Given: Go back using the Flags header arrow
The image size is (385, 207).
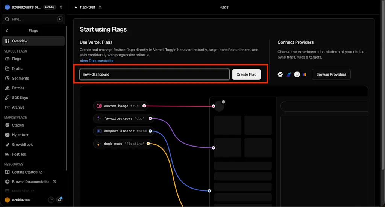Looking at the screenshot, I should [7, 31].
